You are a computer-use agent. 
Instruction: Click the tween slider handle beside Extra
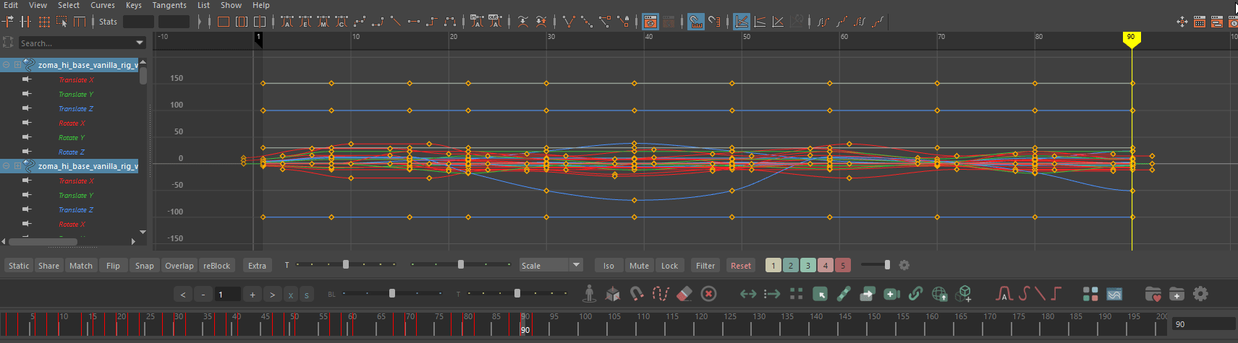(x=346, y=265)
